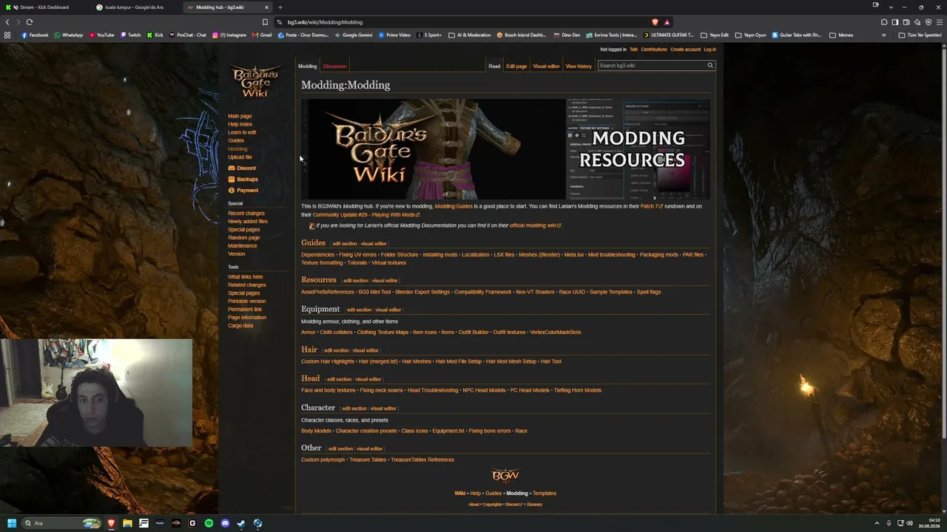Image resolution: width=947 pixels, height=532 pixels.
Task: Open File Explorer from the taskbar
Action: [127, 523]
